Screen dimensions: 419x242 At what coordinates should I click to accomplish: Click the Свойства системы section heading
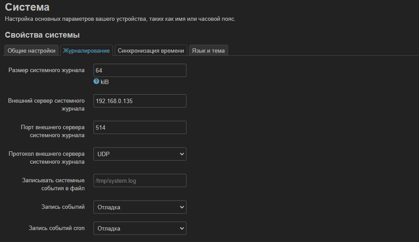tap(42, 35)
